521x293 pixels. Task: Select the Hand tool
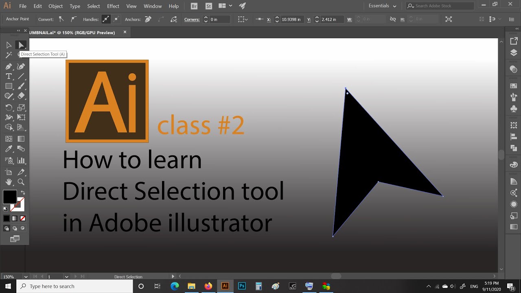9,182
